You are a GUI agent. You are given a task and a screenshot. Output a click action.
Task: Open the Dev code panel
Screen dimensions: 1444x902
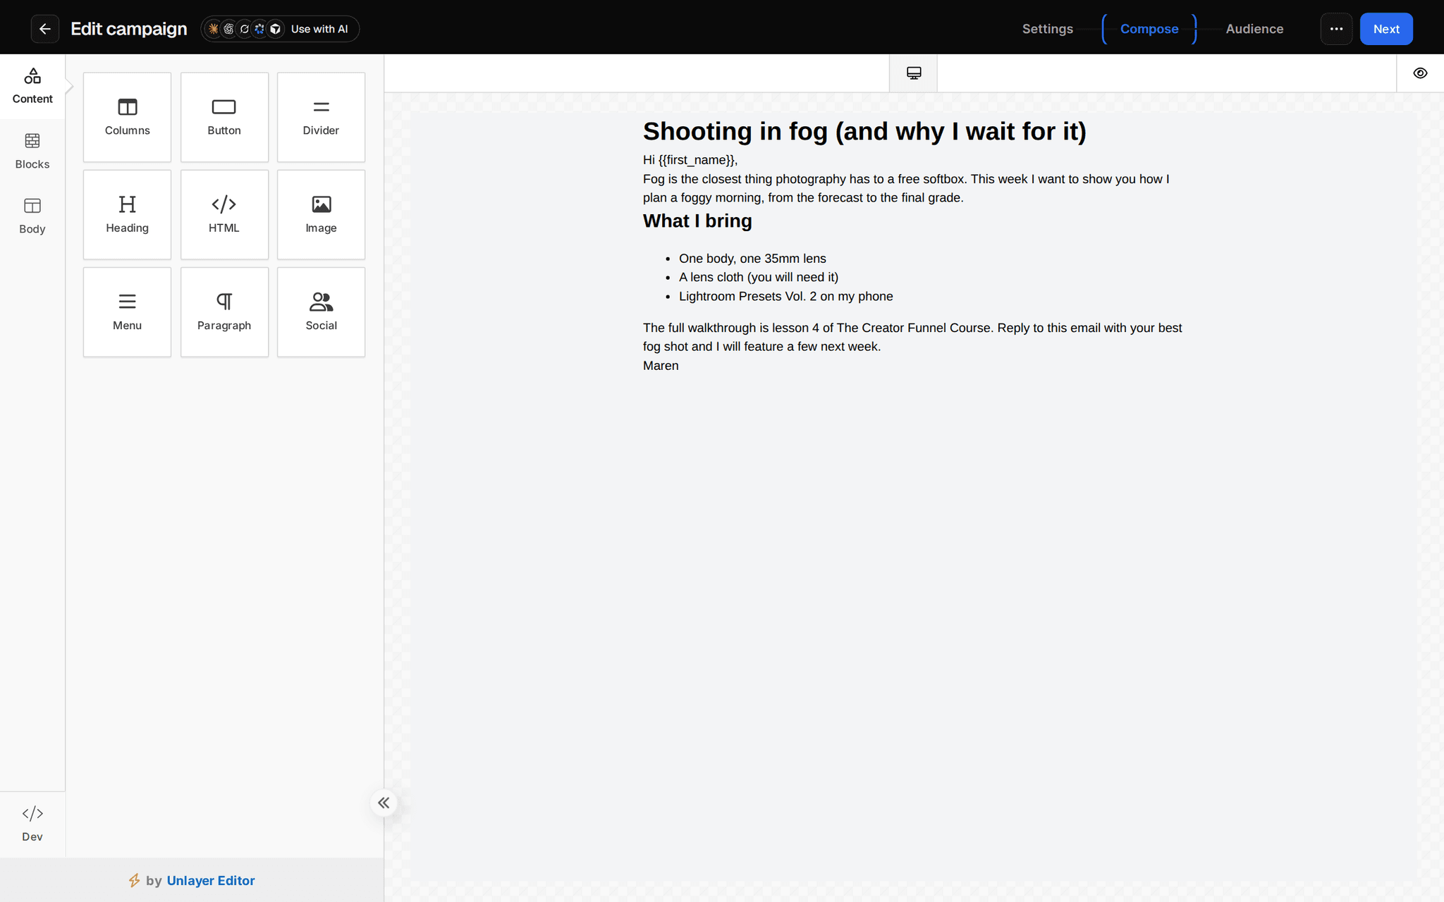32,824
